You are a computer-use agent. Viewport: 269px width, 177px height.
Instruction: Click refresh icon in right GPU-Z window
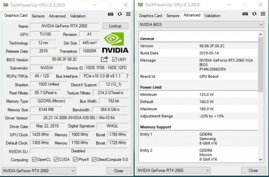(254, 14)
